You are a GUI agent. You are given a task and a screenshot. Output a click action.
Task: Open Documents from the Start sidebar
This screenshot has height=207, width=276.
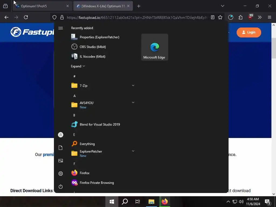[x=61, y=148]
